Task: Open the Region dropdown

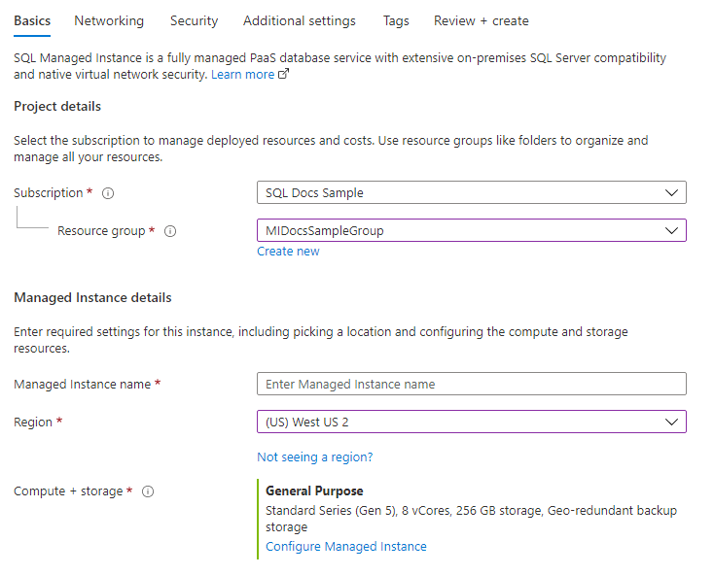Action: click(x=471, y=422)
